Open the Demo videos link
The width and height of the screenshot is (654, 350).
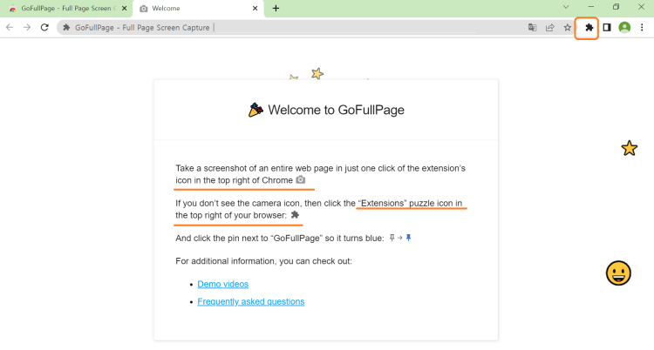222,284
